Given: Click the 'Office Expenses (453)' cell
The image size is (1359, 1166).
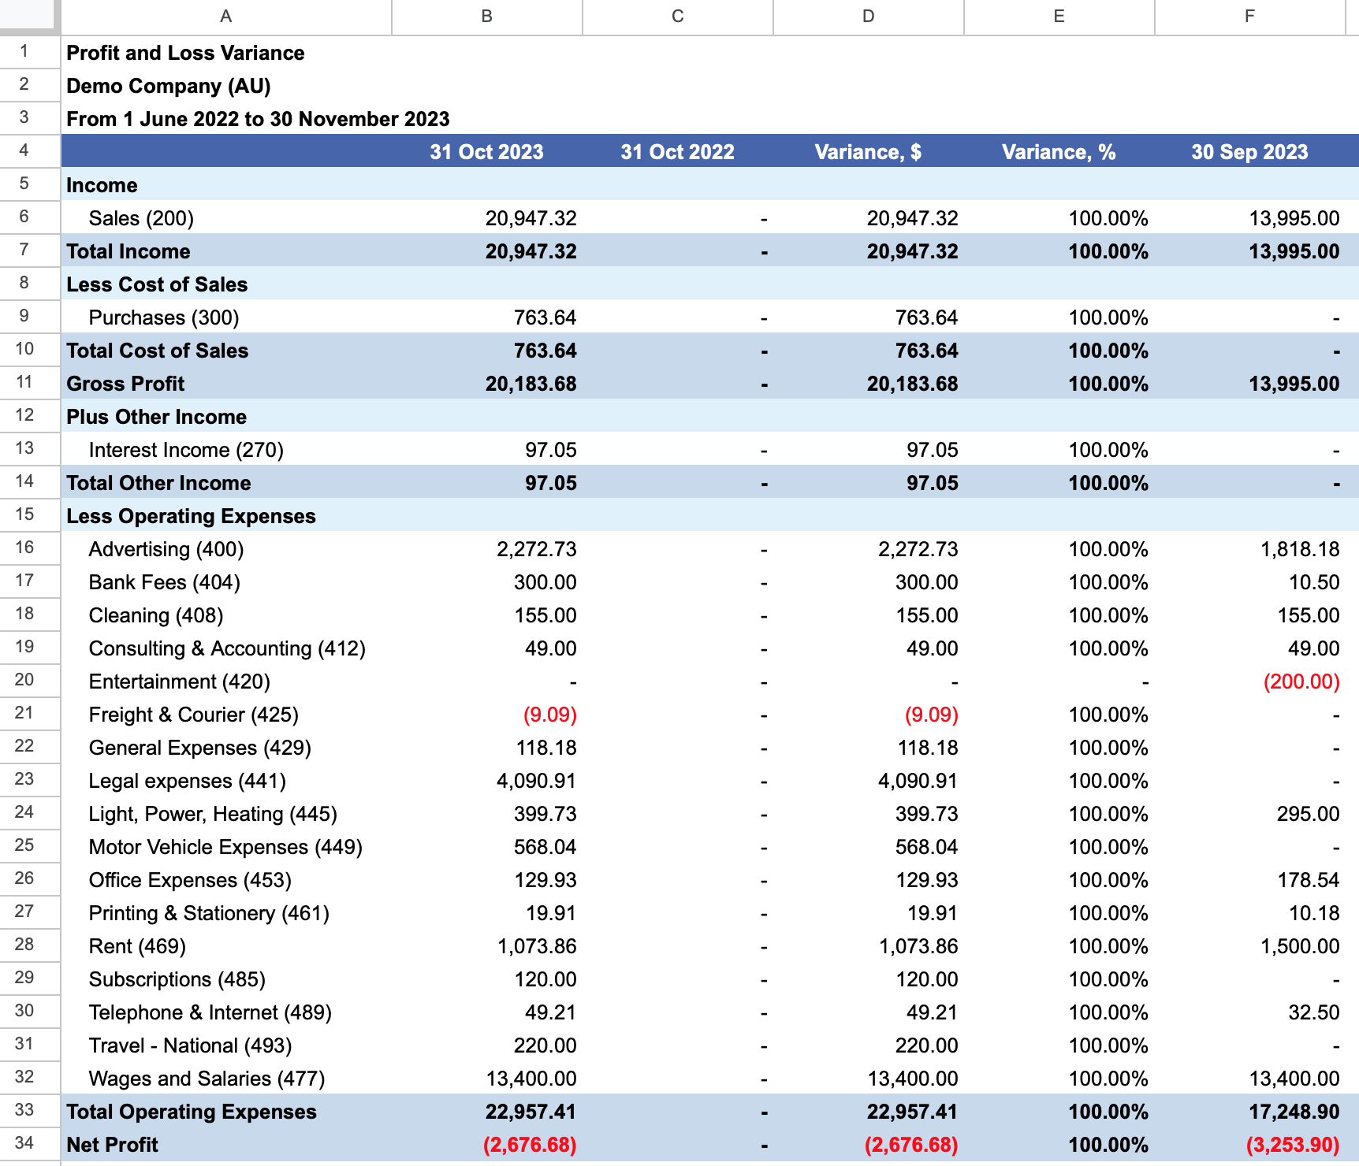Looking at the screenshot, I should [226, 880].
